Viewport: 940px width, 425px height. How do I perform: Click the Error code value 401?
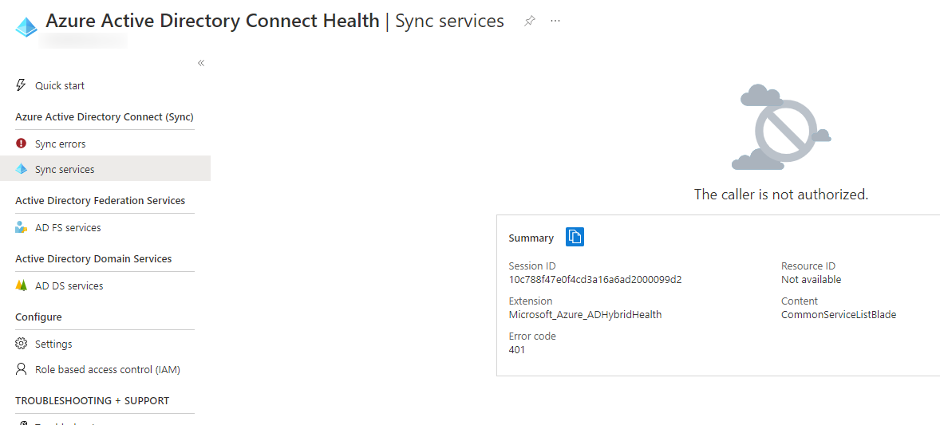point(517,349)
